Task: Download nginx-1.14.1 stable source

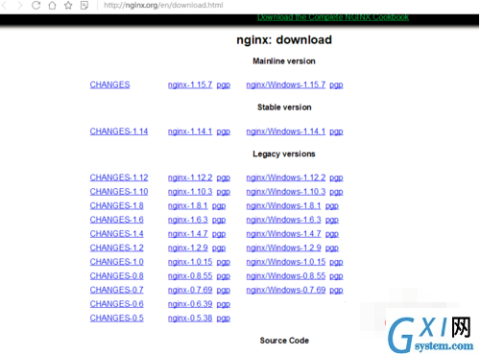Action: [x=190, y=131]
